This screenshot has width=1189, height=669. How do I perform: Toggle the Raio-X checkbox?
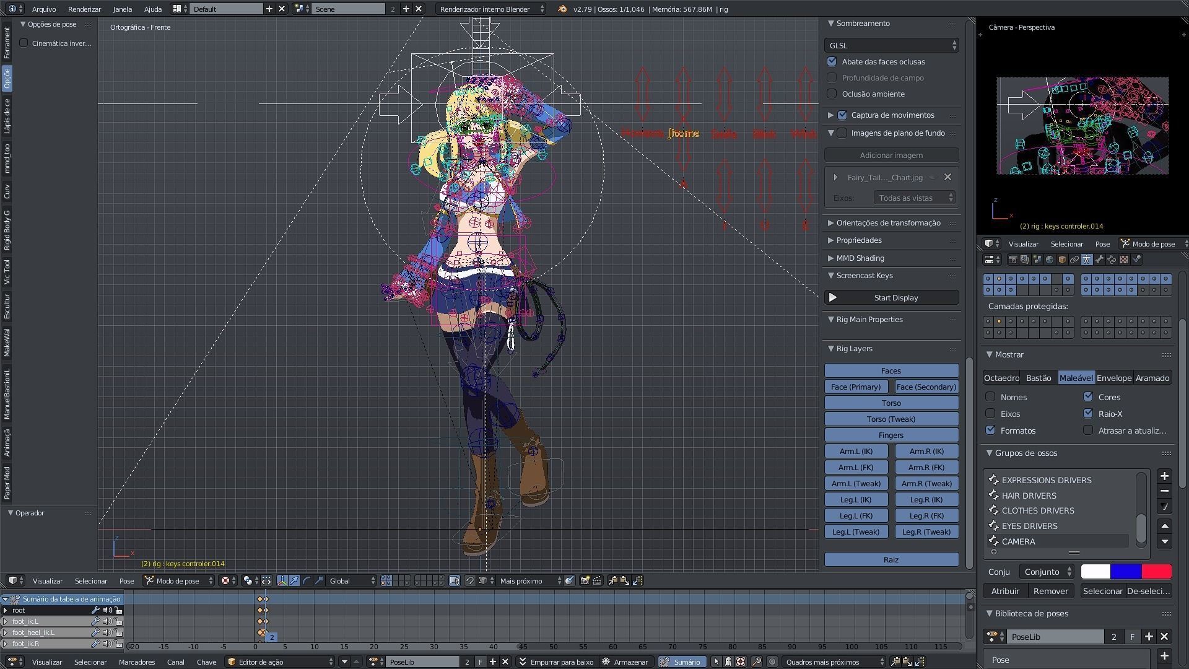coord(1088,413)
